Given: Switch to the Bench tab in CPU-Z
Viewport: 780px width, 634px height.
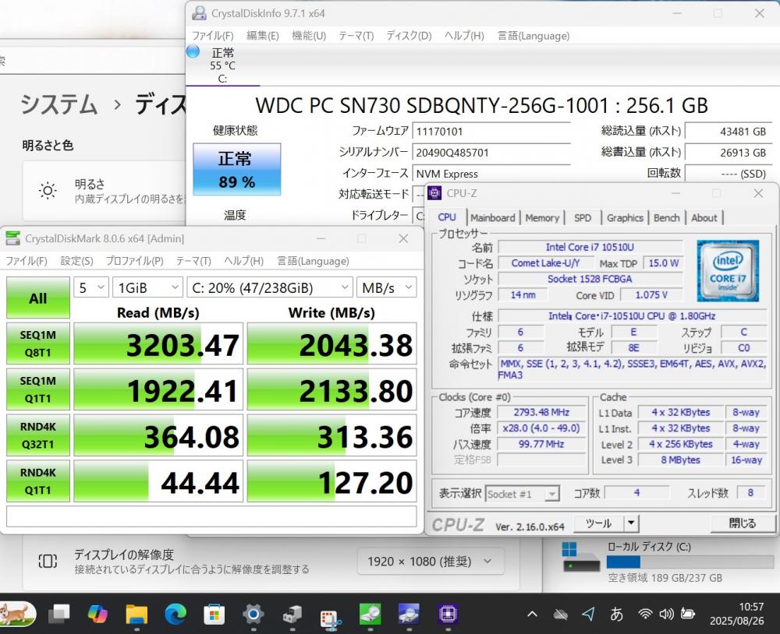Looking at the screenshot, I should (667, 217).
